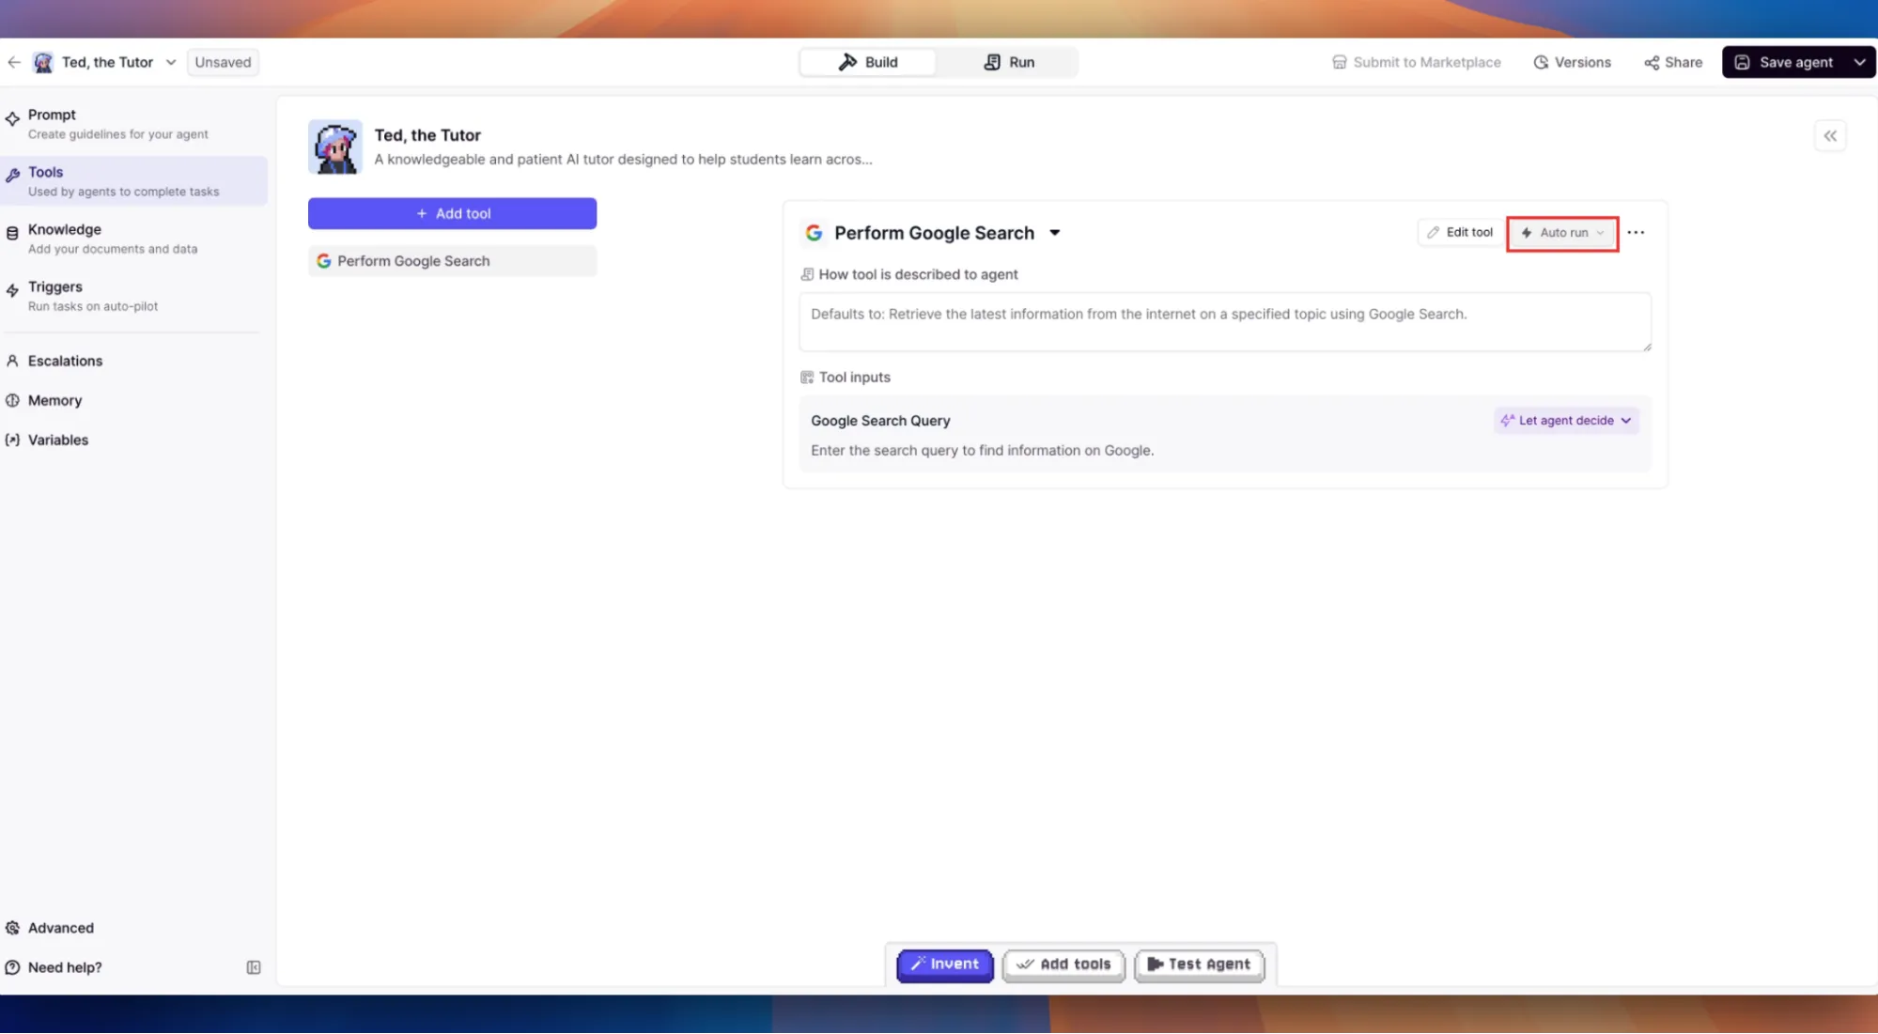Open the Let agent decide dropdown
1878x1034 pixels.
pos(1566,421)
